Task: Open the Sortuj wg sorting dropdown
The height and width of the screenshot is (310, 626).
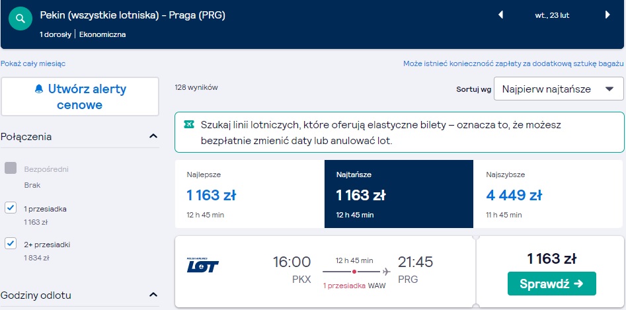Action: tap(559, 89)
